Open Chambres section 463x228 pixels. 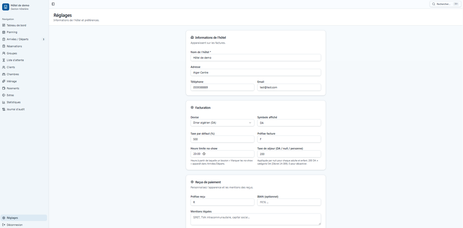pos(24,74)
